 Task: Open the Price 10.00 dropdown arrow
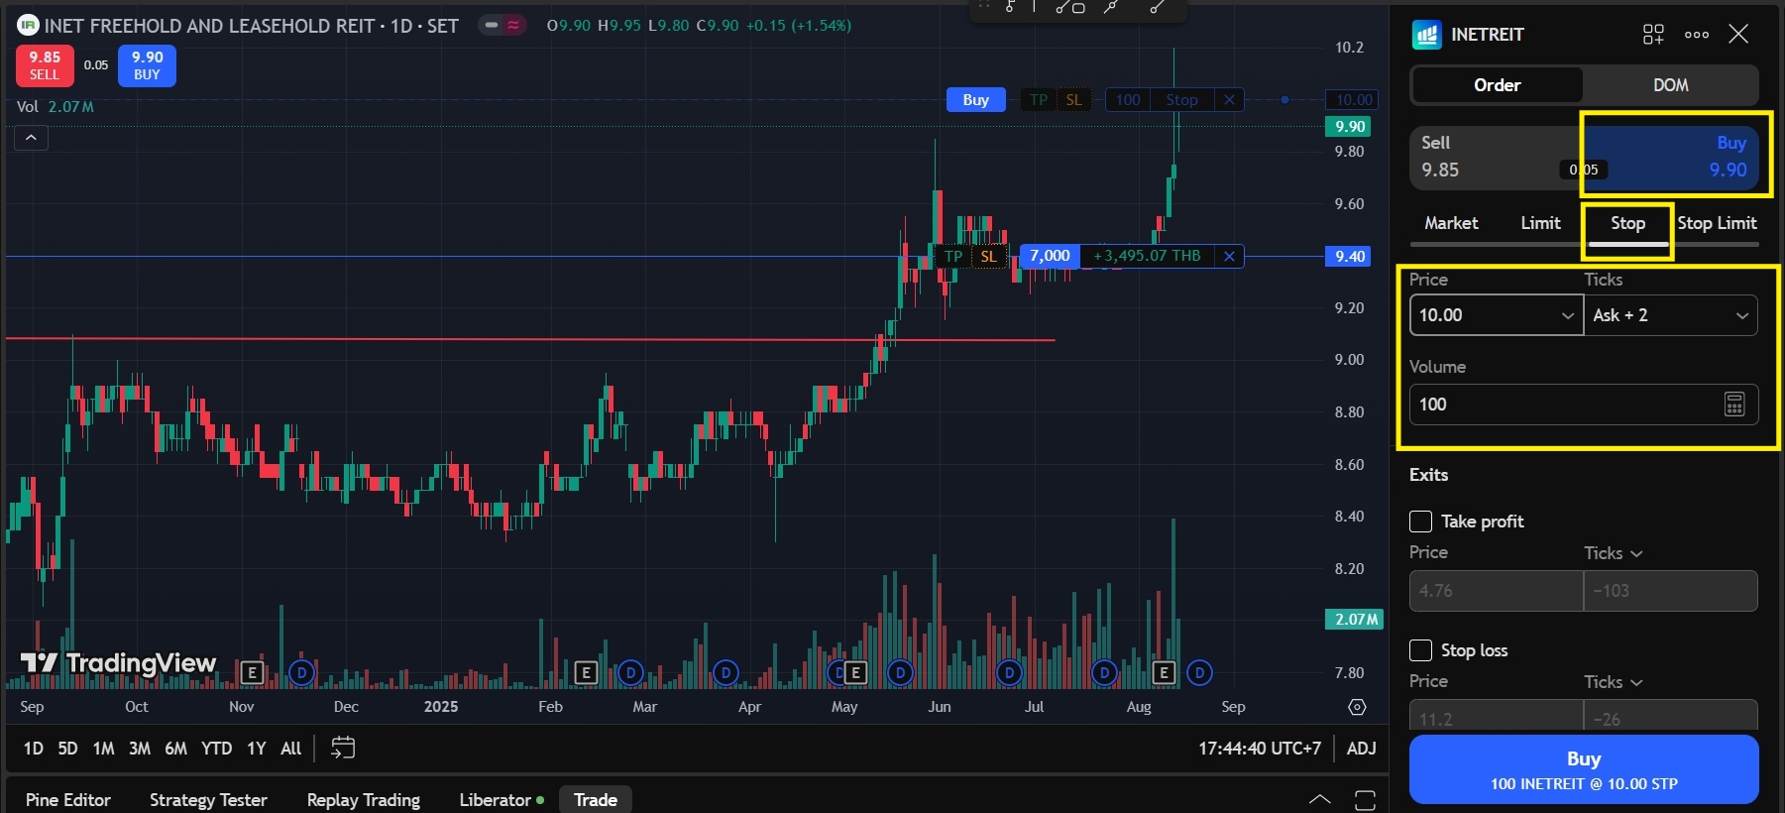click(x=1567, y=315)
